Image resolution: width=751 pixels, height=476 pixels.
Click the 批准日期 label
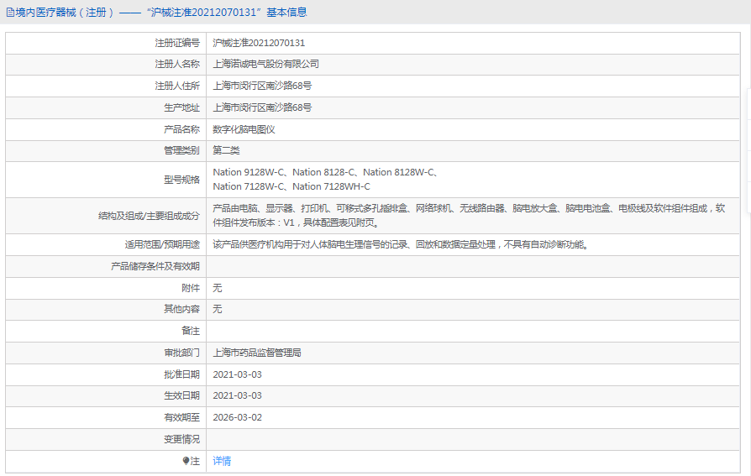[181, 375]
